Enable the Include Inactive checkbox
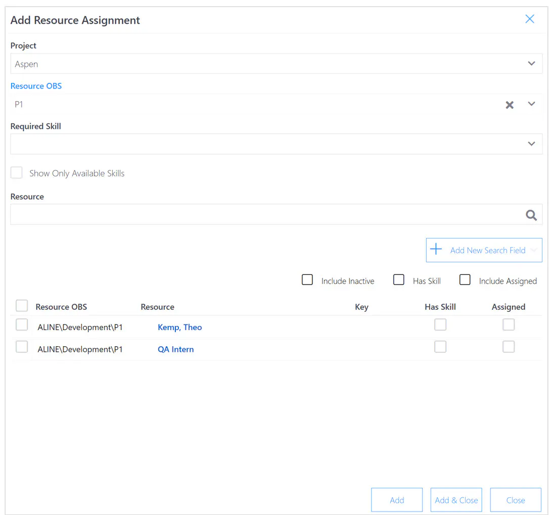This screenshot has height=515, width=551. pos(307,279)
